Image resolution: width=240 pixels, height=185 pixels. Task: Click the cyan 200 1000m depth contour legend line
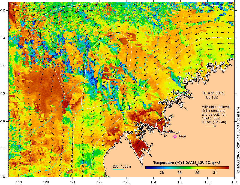[x=118, y=169]
